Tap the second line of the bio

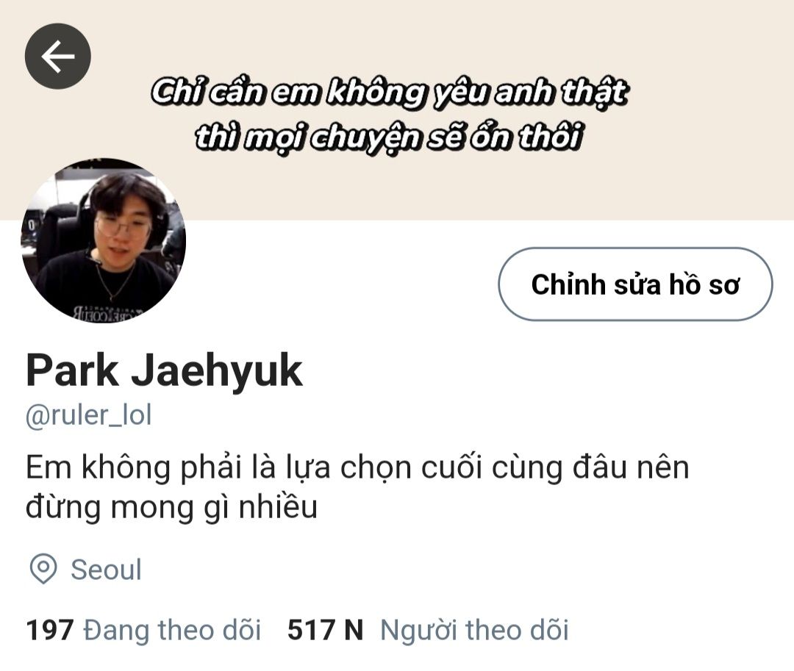pyautogui.click(x=171, y=508)
